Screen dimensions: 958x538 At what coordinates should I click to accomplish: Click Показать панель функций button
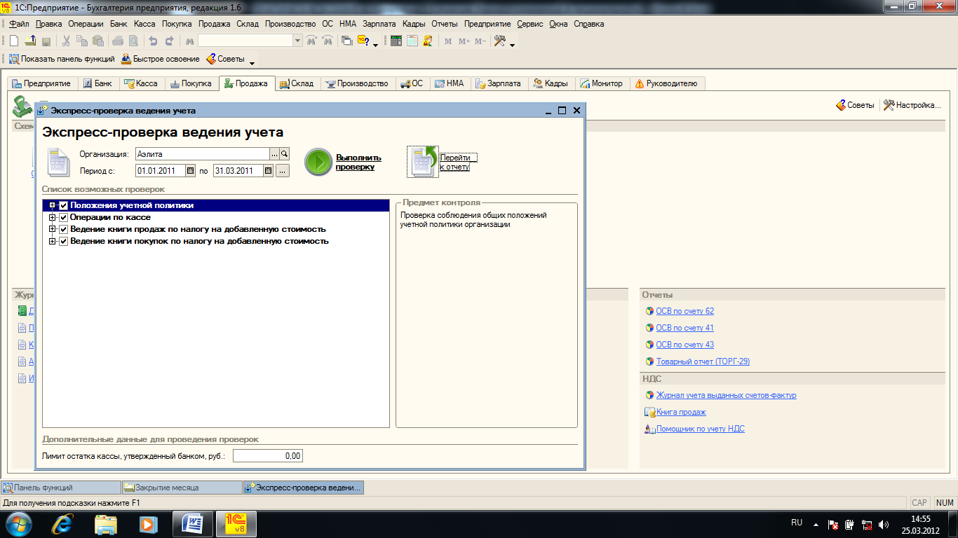click(61, 59)
